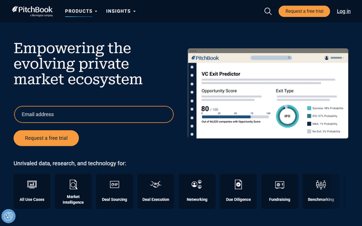The image size is (362, 226).
Task: Click the VC Exit Predictor product screenshot
Action: click(x=268, y=93)
